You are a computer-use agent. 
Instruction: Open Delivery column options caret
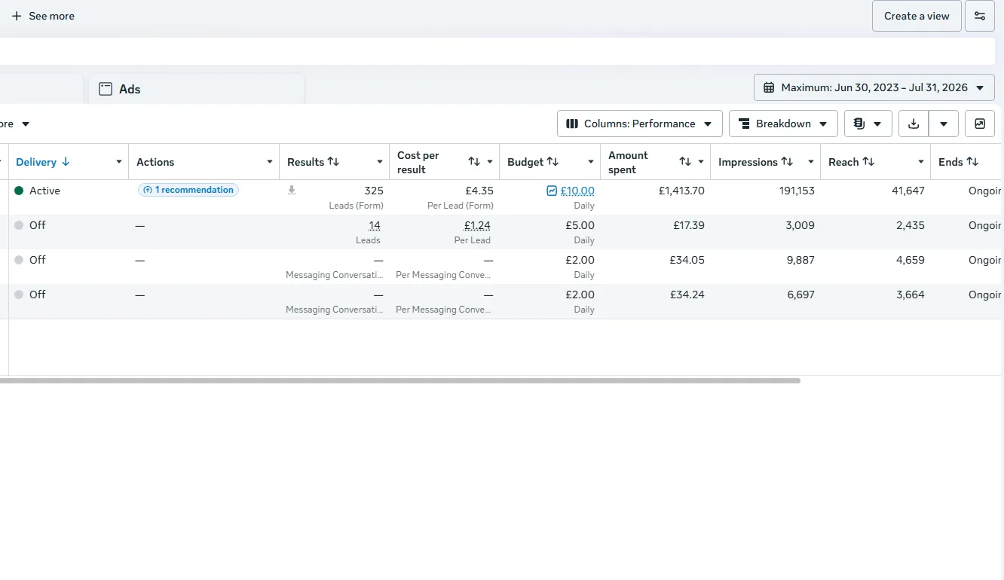[x=118, y=162]
